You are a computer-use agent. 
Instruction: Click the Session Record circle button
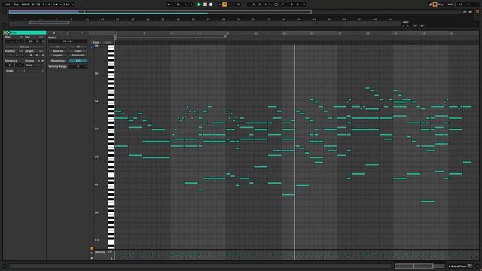click(239, 5)
